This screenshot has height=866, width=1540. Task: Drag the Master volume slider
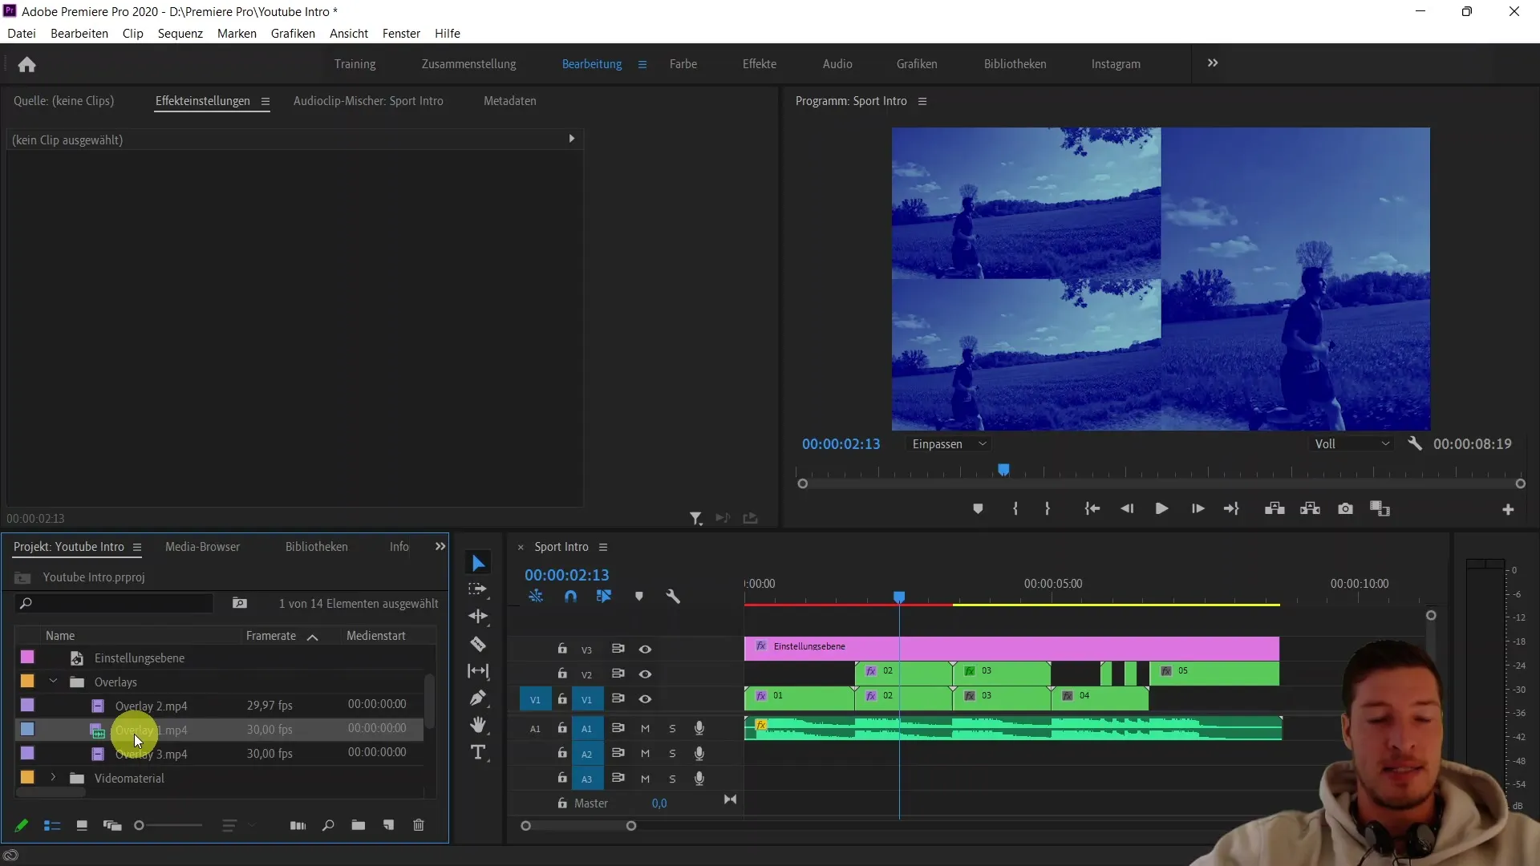click(658, 803)
